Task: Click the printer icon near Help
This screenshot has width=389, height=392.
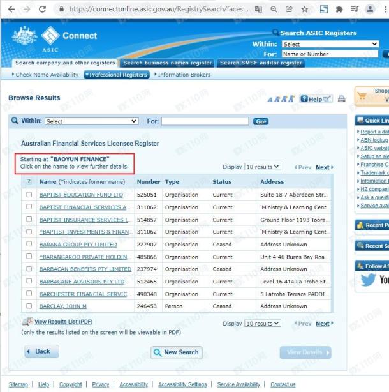Action: (341, 99)
